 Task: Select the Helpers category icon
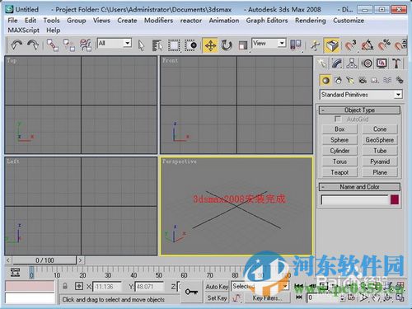[375, 81]
